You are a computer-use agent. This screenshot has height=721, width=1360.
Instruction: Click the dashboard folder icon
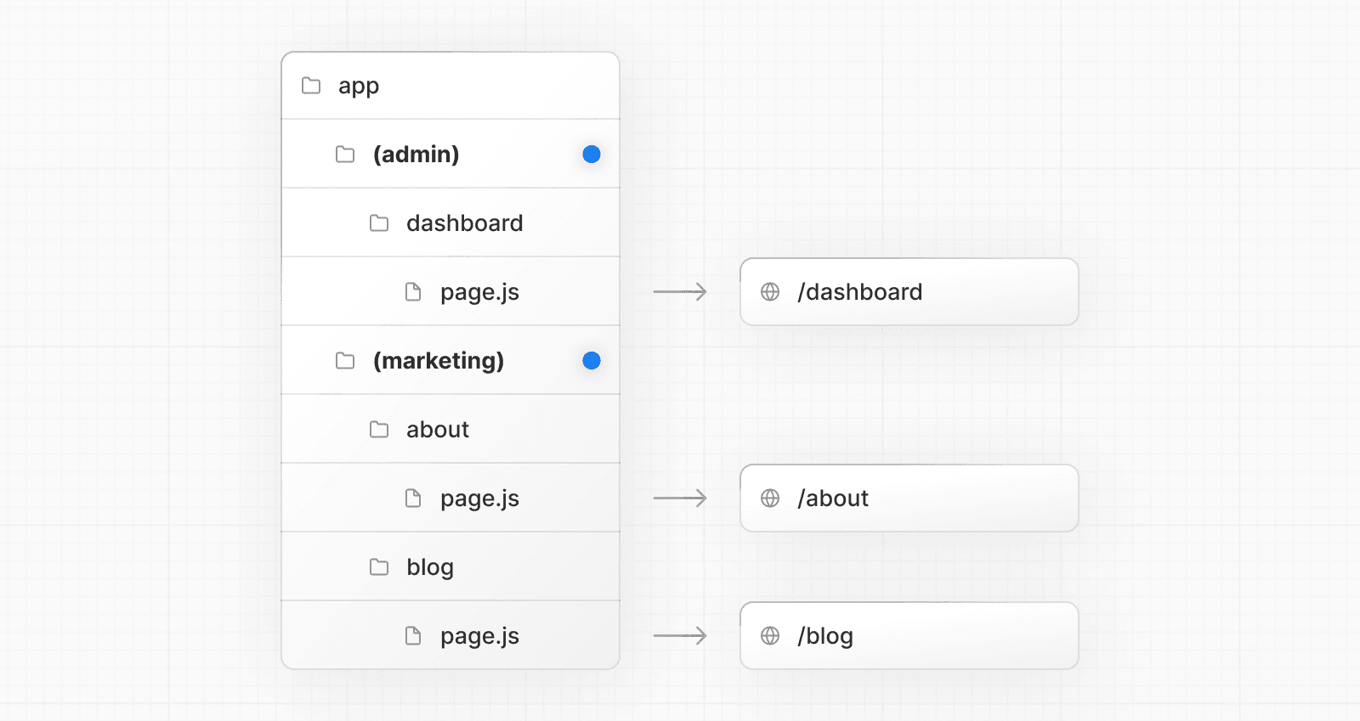pyautogui.click(x=379, y=223)
